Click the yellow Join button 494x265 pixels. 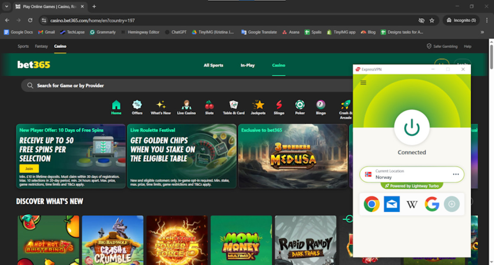[x=29, y=169]
